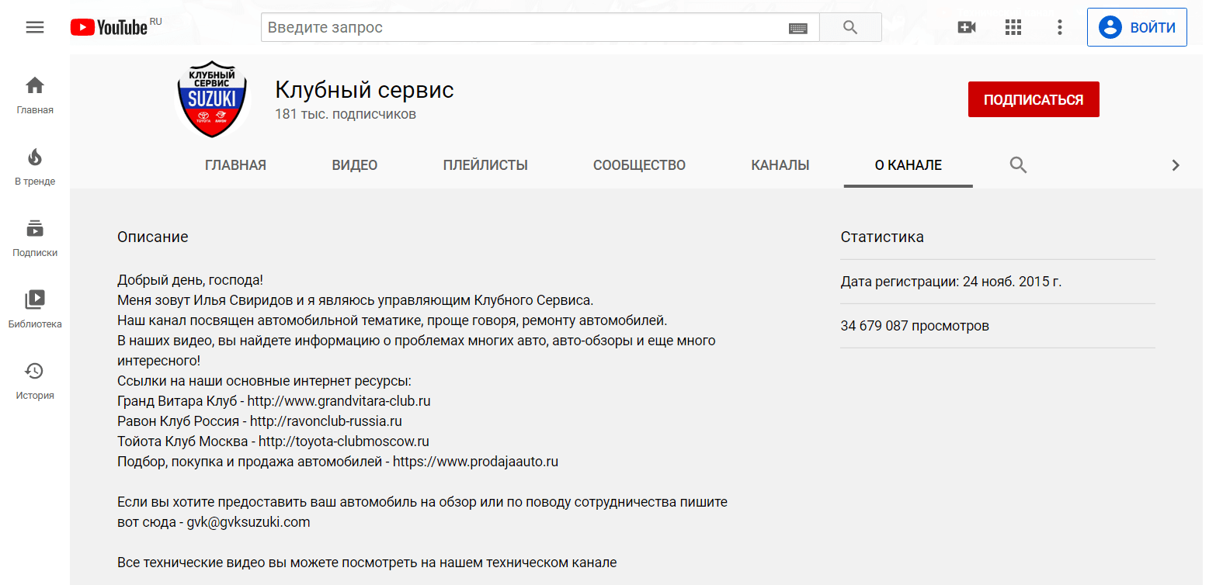1216x585 pixels.
Task: Click the create video camera icon
Action: point(967,27)
